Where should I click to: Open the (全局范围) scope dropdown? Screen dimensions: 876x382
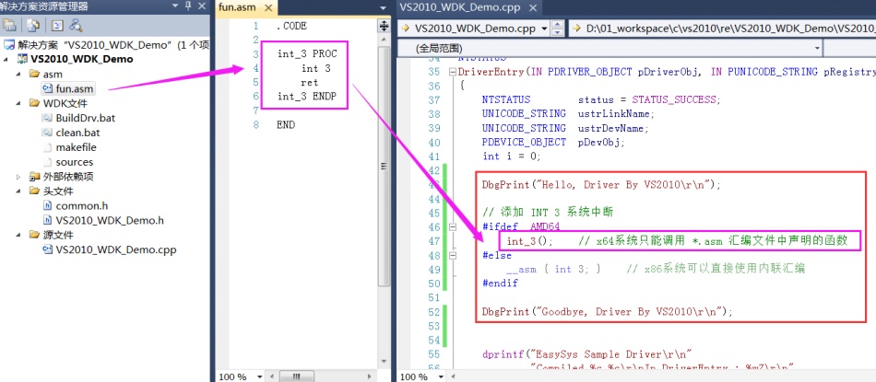tap(817, 49)
